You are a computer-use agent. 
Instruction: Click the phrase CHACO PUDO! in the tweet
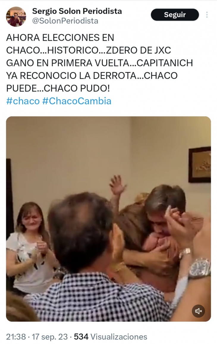pos(77,88)
